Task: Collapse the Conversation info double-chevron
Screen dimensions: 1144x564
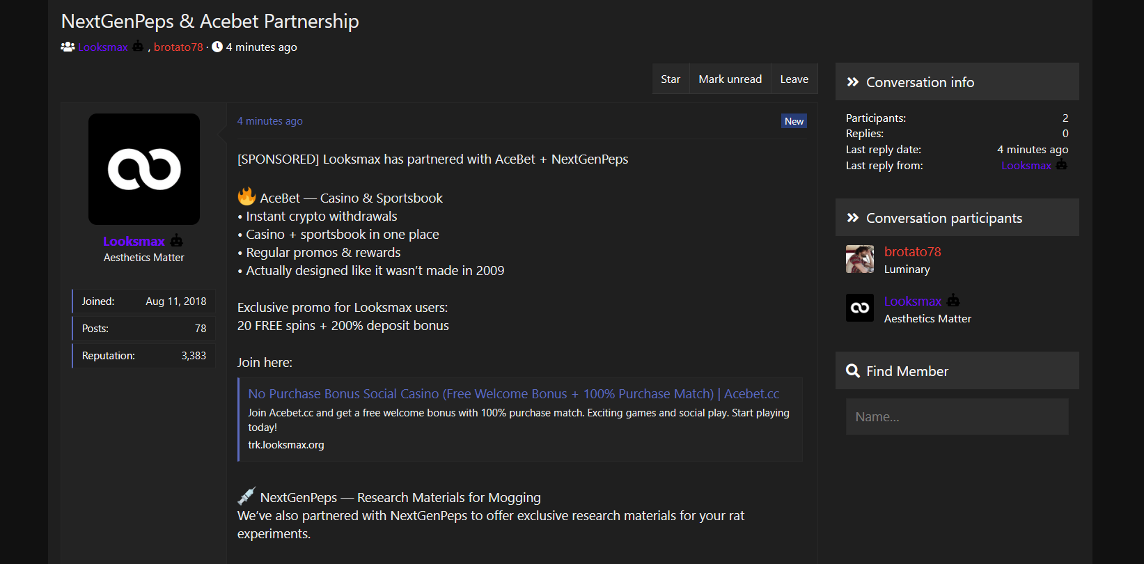Action: point(853,82)
